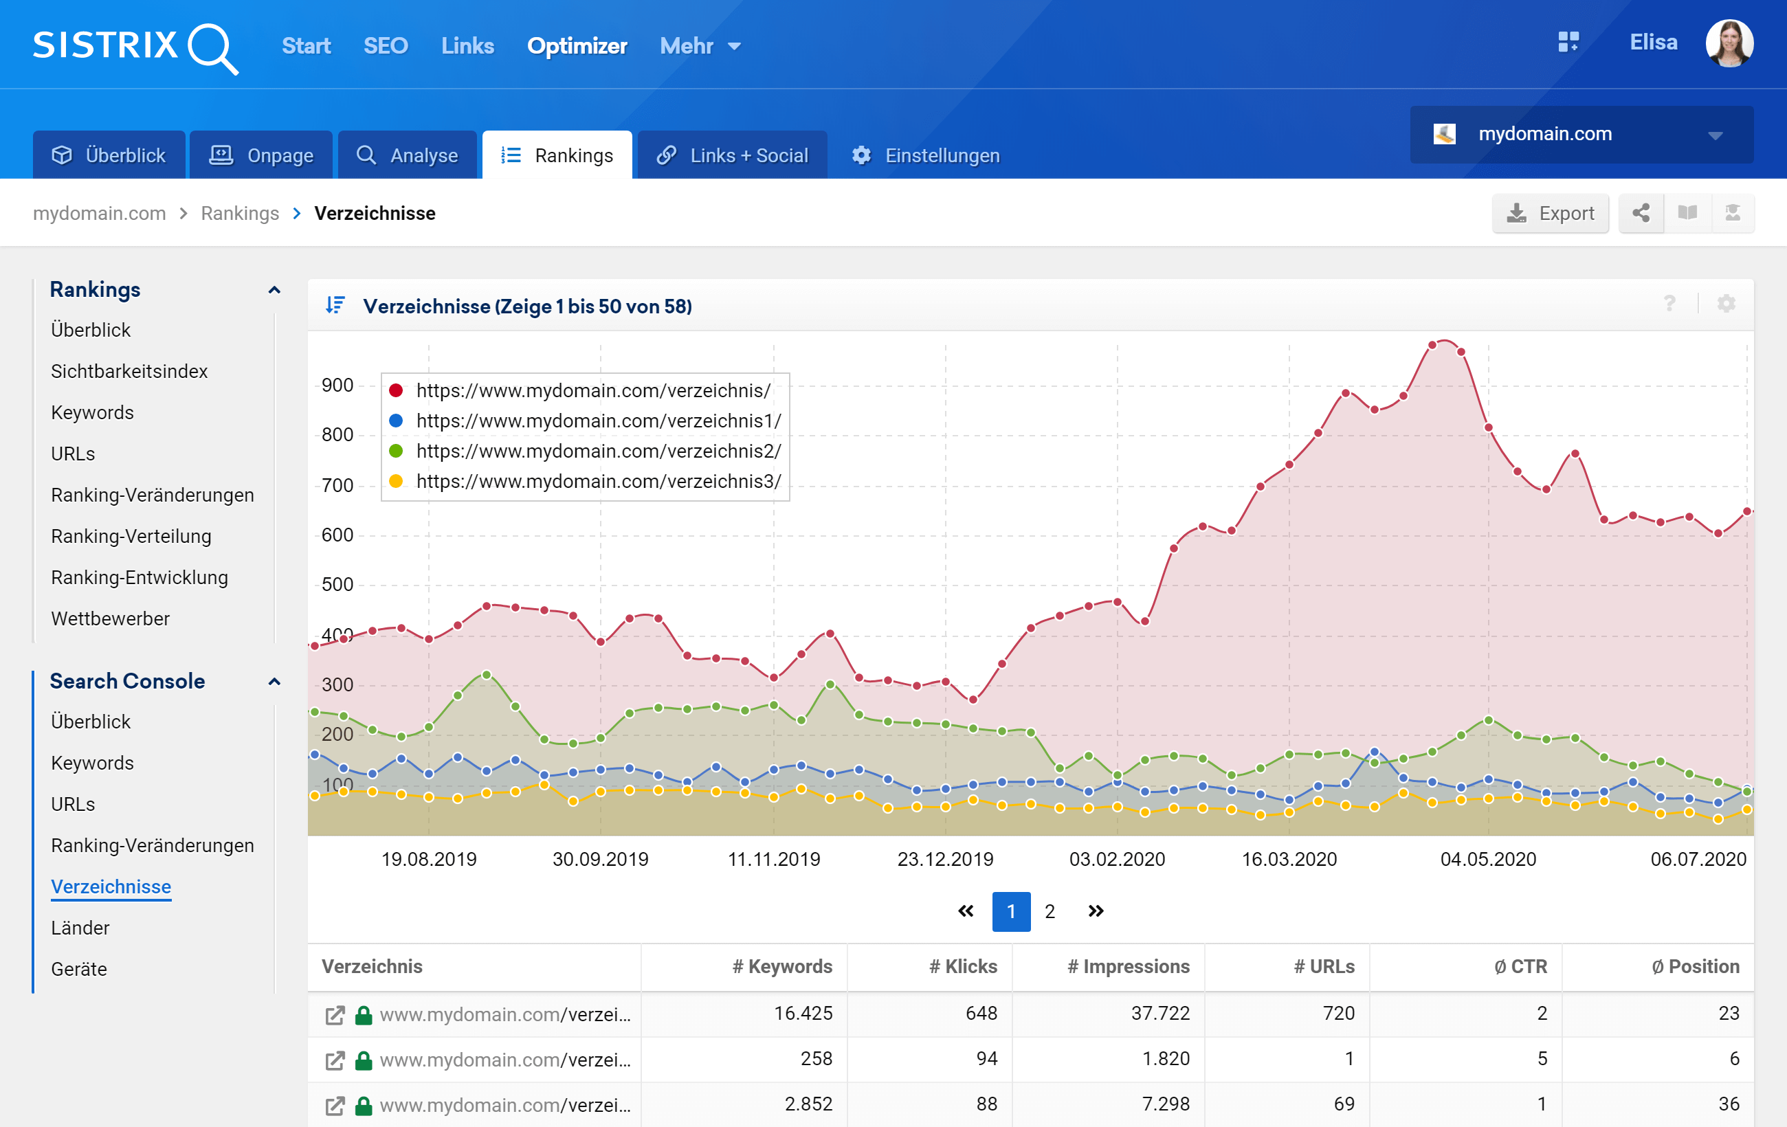Toggle the verzeichnis2 green legend entry
The width and height of the screenshot is (1787, 1127).
coord(597,452)
